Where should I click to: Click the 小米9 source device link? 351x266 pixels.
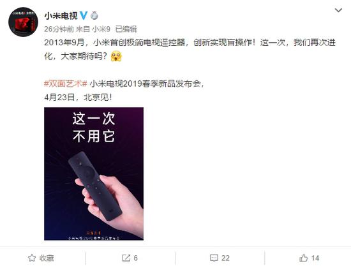tap(101, 29)
